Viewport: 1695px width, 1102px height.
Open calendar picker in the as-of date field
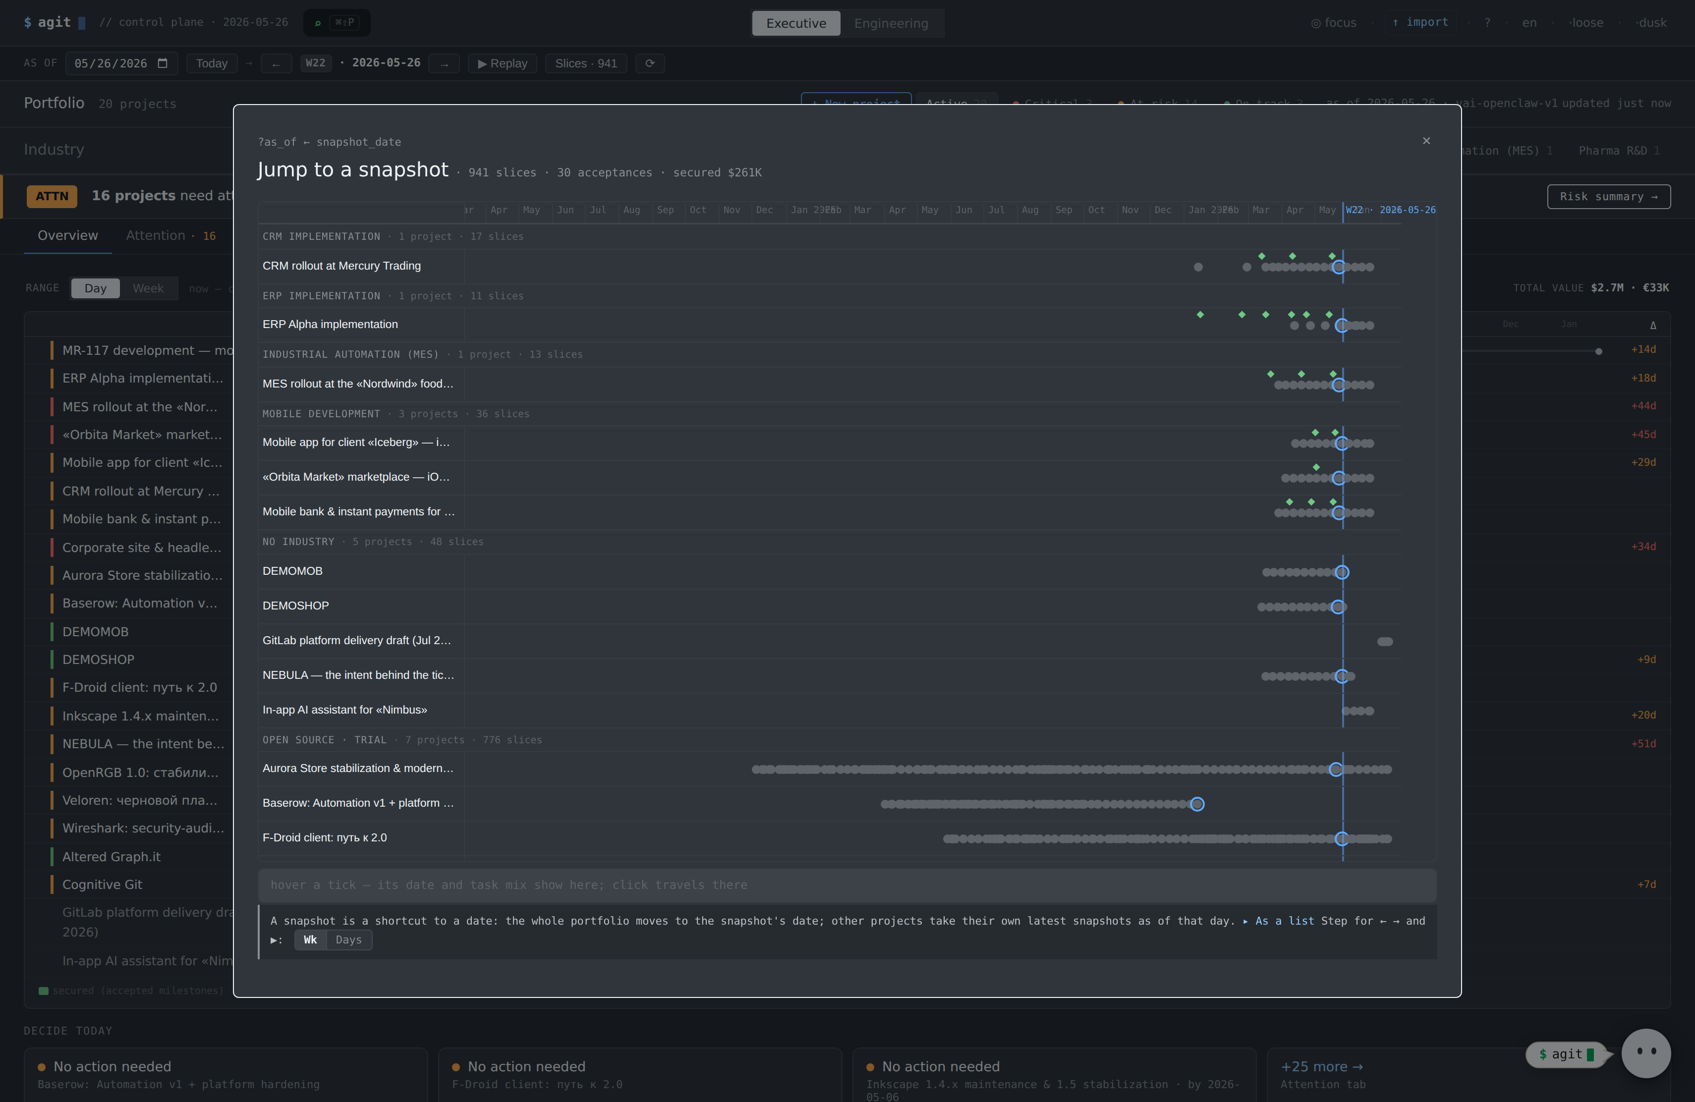[x=163, y=63]
